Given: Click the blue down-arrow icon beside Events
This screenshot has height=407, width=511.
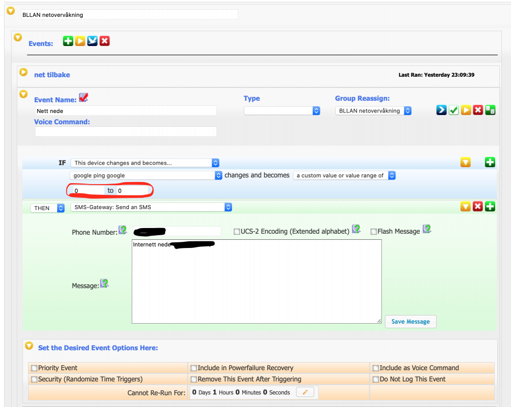Looking at the screenshot, I should 92,41.
